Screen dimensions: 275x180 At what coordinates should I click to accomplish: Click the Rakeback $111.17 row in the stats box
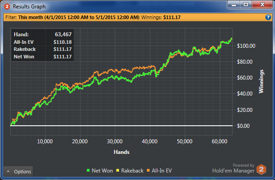[x=42, y=49]
